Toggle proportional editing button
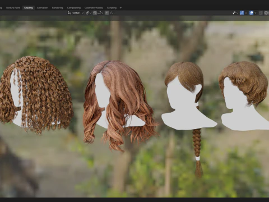269x202 pixels. coord(106,13)
